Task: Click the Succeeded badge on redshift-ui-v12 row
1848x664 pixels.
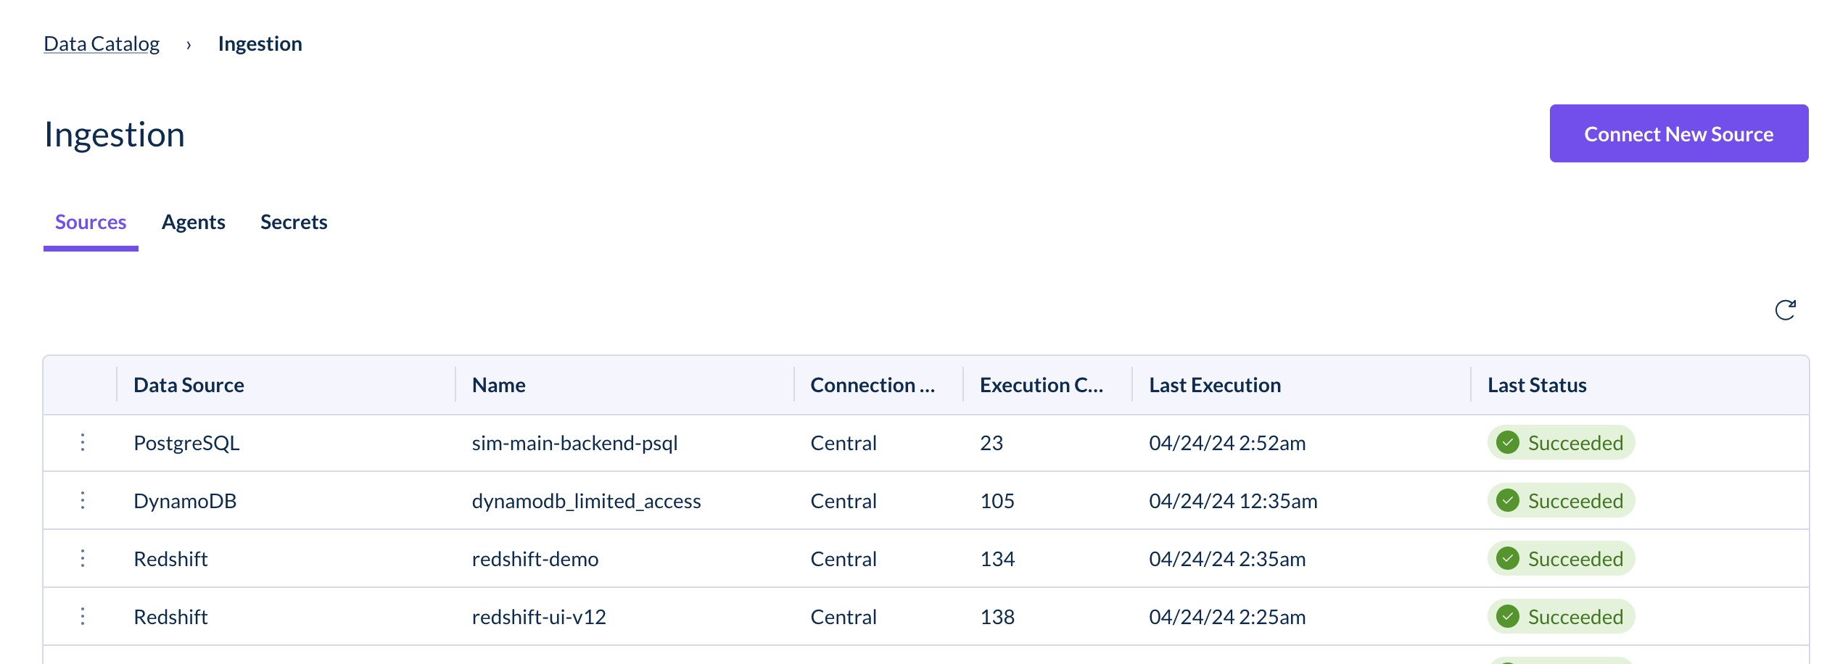Action: coord(1560,616)
